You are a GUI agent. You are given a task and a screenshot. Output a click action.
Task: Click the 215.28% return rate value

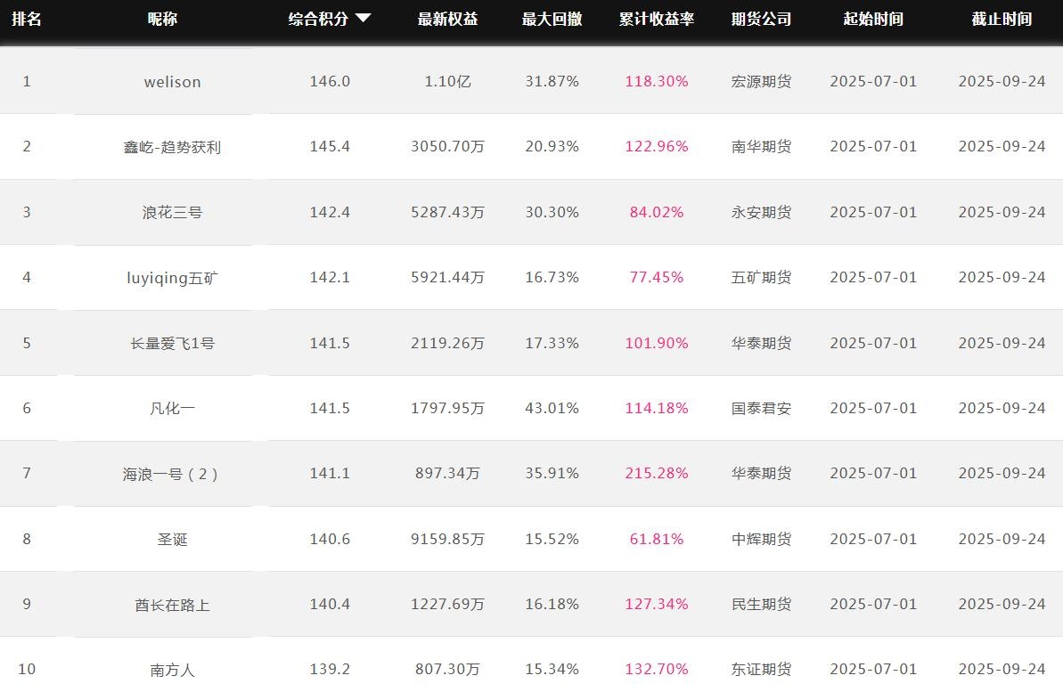(x=657, y=473)
